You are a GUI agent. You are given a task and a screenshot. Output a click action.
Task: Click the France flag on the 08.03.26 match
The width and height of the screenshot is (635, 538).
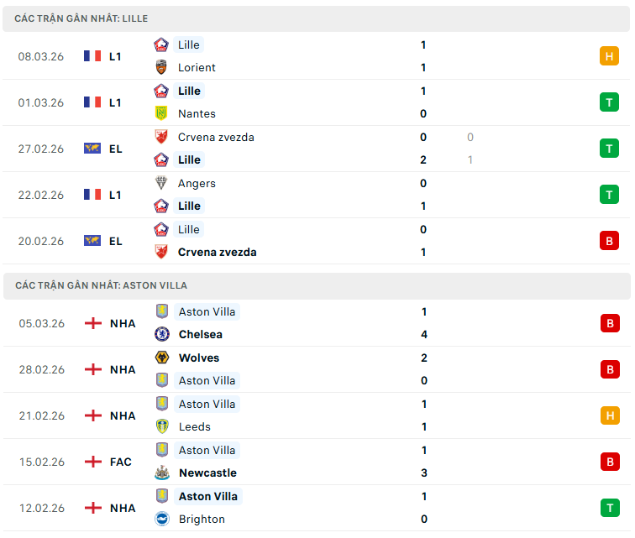point(92,56)
